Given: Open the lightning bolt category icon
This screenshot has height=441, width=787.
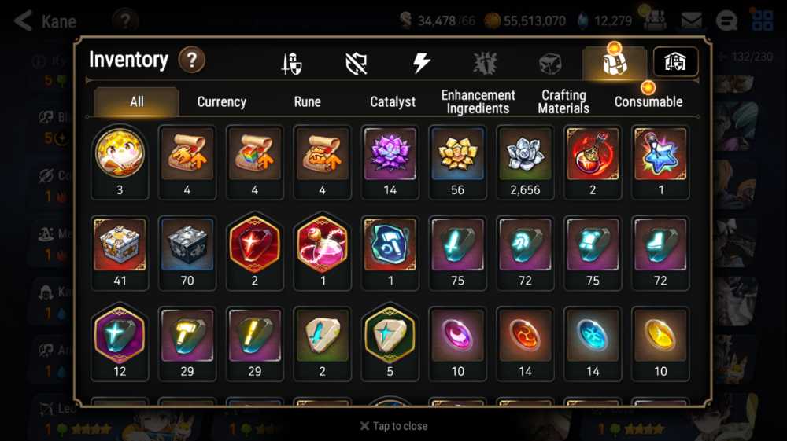Looking at the screenshot, I should (421, 63).
